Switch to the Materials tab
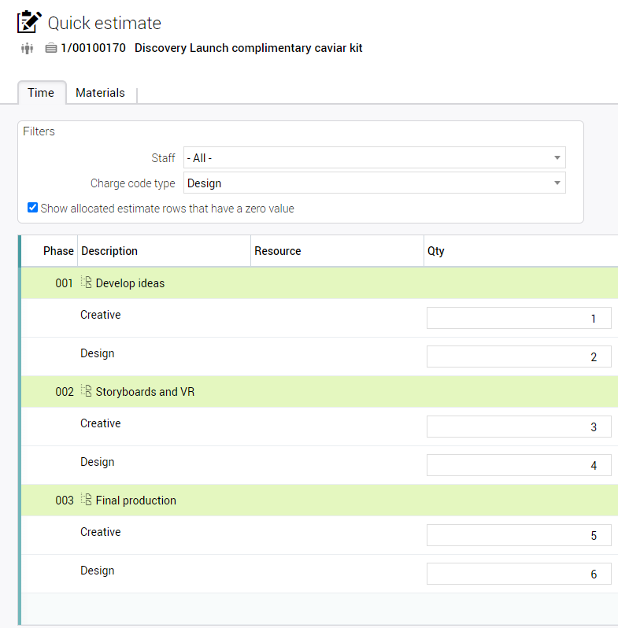The height and width of the screenshot is (628, 618). tap(100, 93)
